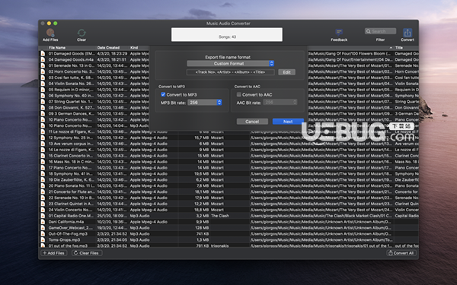457x285 pixels.
Task: Select the 22 Serenade No. 10 row
Action: (x=228, y=198)
